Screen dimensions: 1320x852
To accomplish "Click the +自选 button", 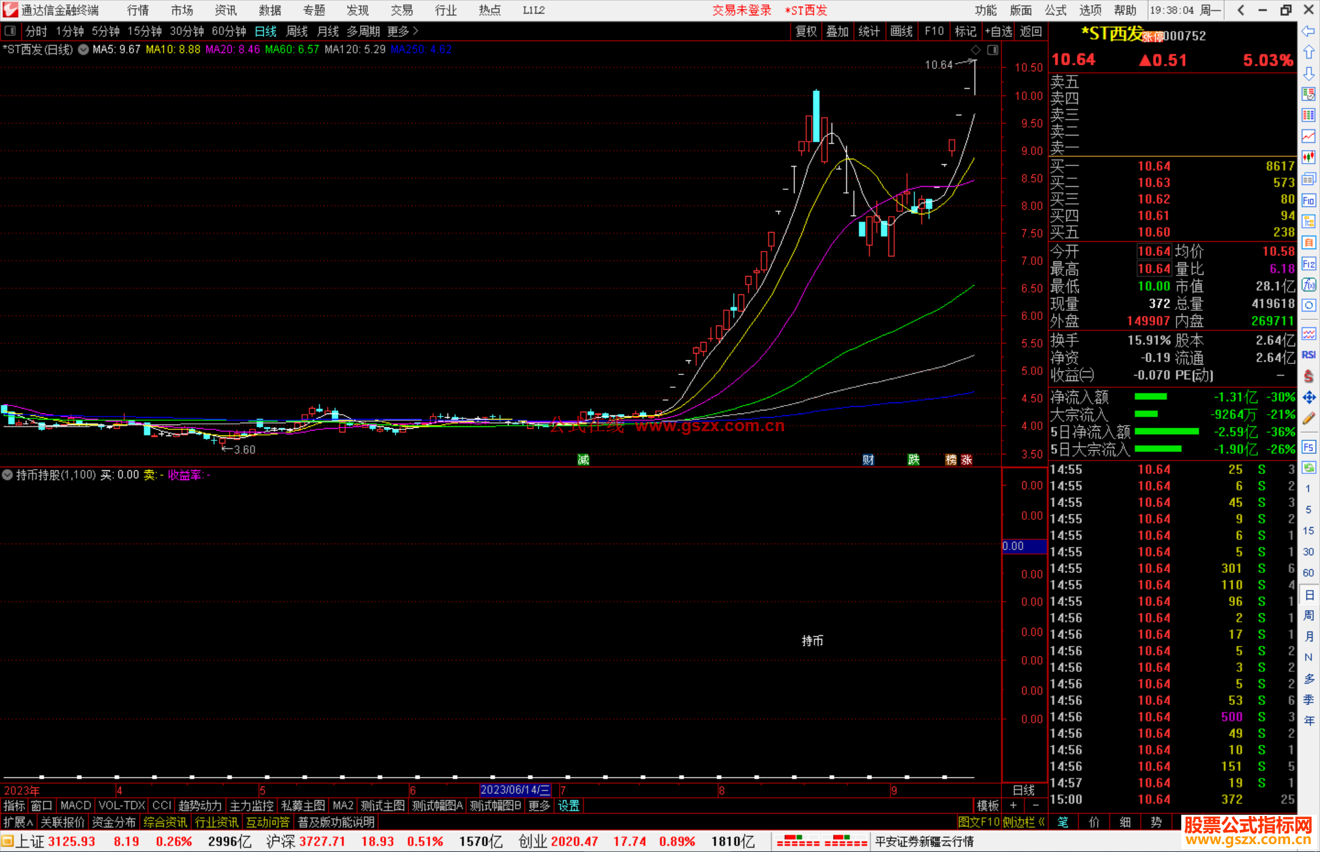I will pos(999,31).
